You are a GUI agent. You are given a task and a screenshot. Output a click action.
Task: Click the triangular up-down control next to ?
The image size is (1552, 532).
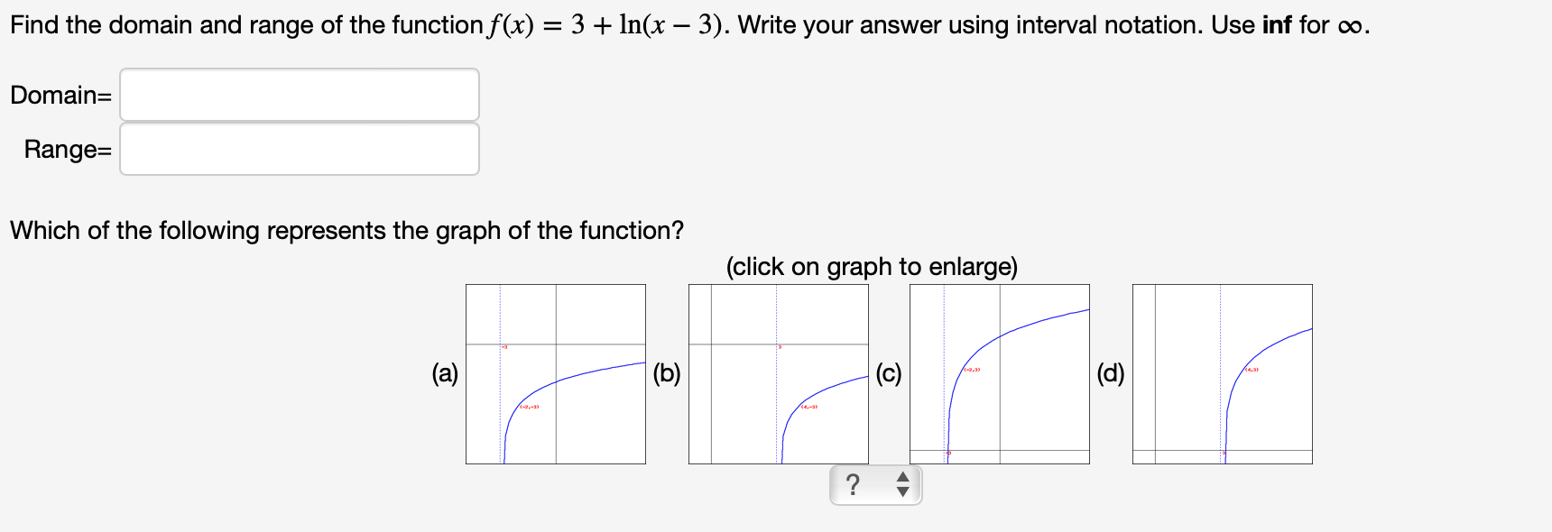(x=905, y=483)
